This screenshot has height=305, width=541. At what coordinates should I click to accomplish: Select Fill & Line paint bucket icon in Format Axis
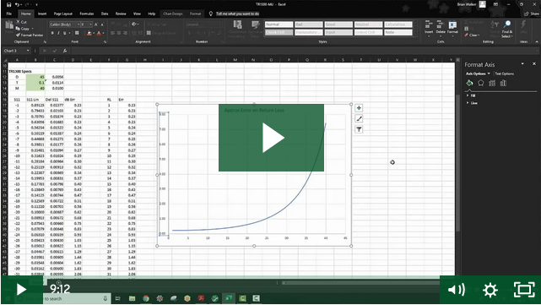469,83
